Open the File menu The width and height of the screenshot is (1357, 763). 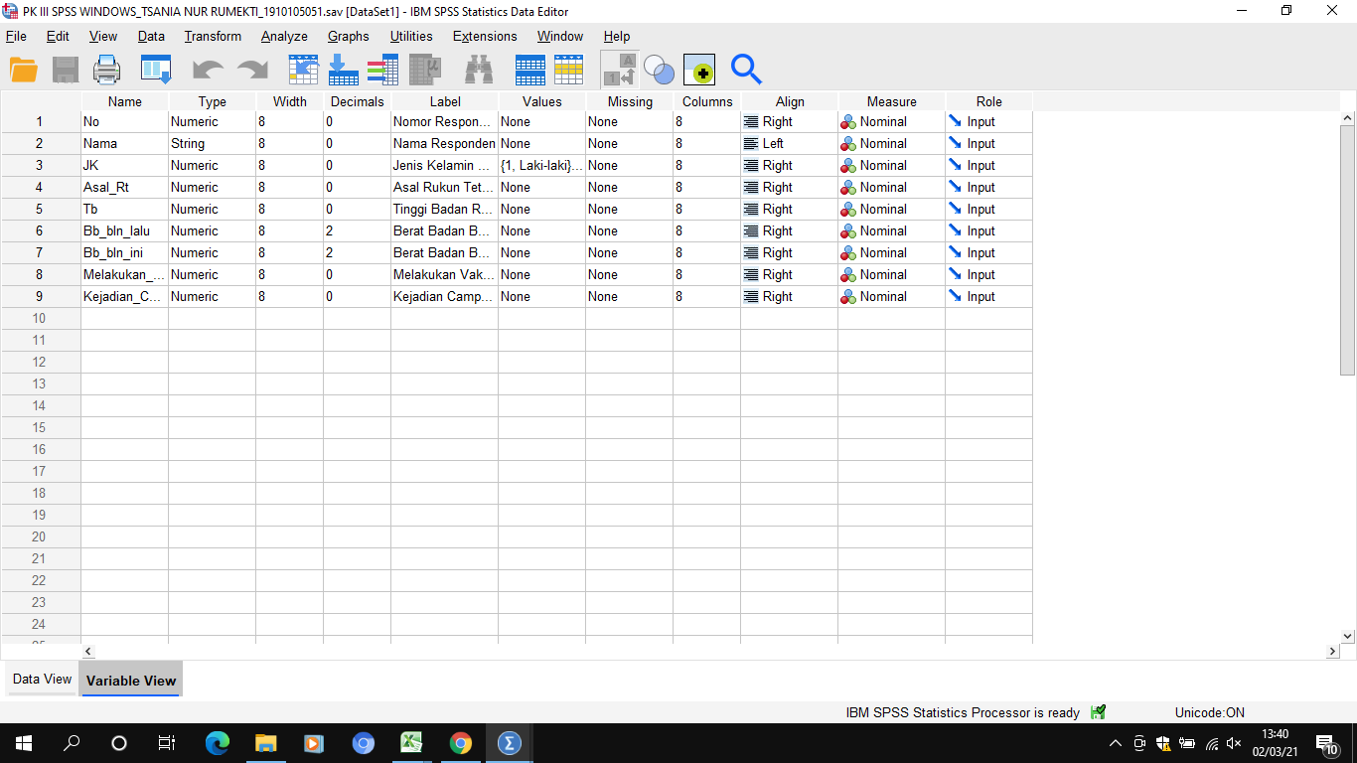16,36
